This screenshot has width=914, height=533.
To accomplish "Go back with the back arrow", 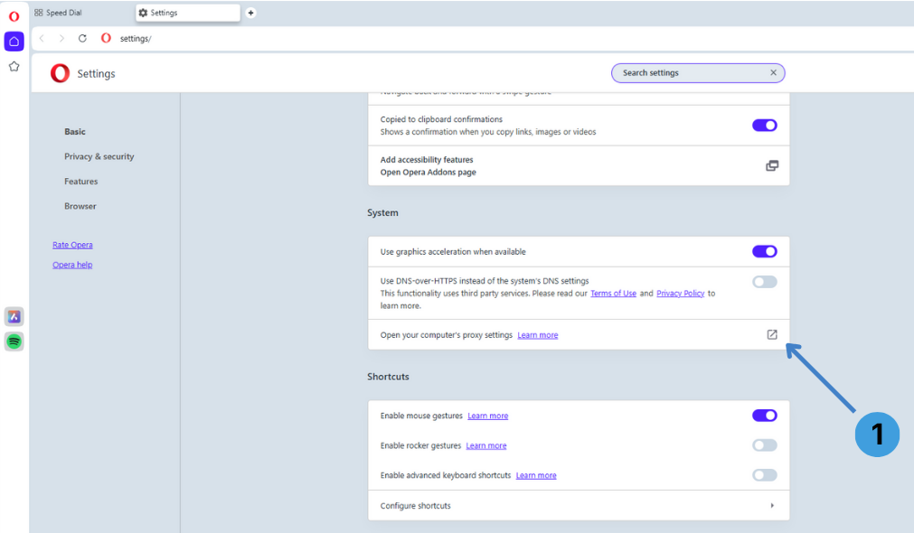I will (x=42, y=39).
